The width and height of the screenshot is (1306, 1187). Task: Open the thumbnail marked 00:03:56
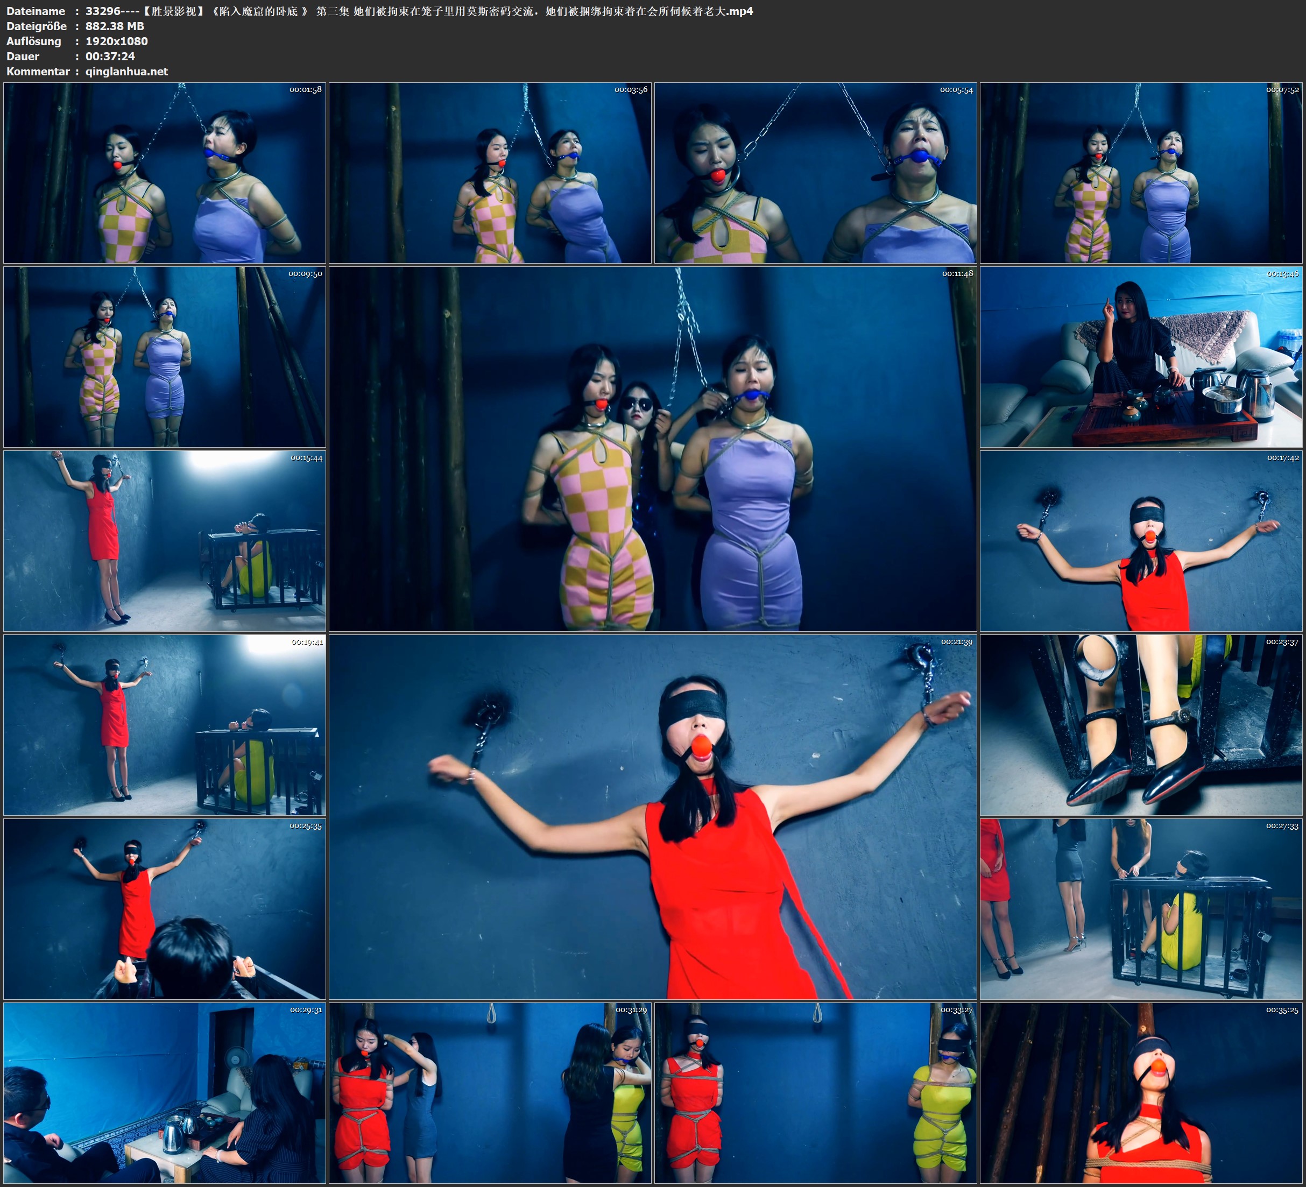tap(490, 172)
